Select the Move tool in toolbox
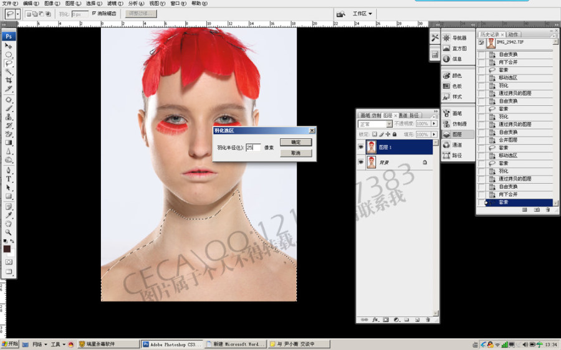Screen dimensions: 561x350 [x=9, y=45]
